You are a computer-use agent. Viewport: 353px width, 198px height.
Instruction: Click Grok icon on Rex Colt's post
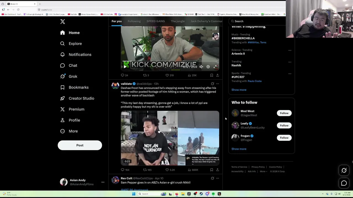[212, 178]
